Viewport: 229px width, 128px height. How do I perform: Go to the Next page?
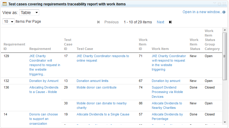tap(160, 22)
